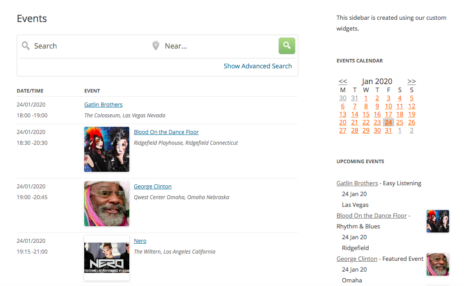Select highlighted January 24 in calendar
The height and width of the screenshot is (286, 464).
388,122
